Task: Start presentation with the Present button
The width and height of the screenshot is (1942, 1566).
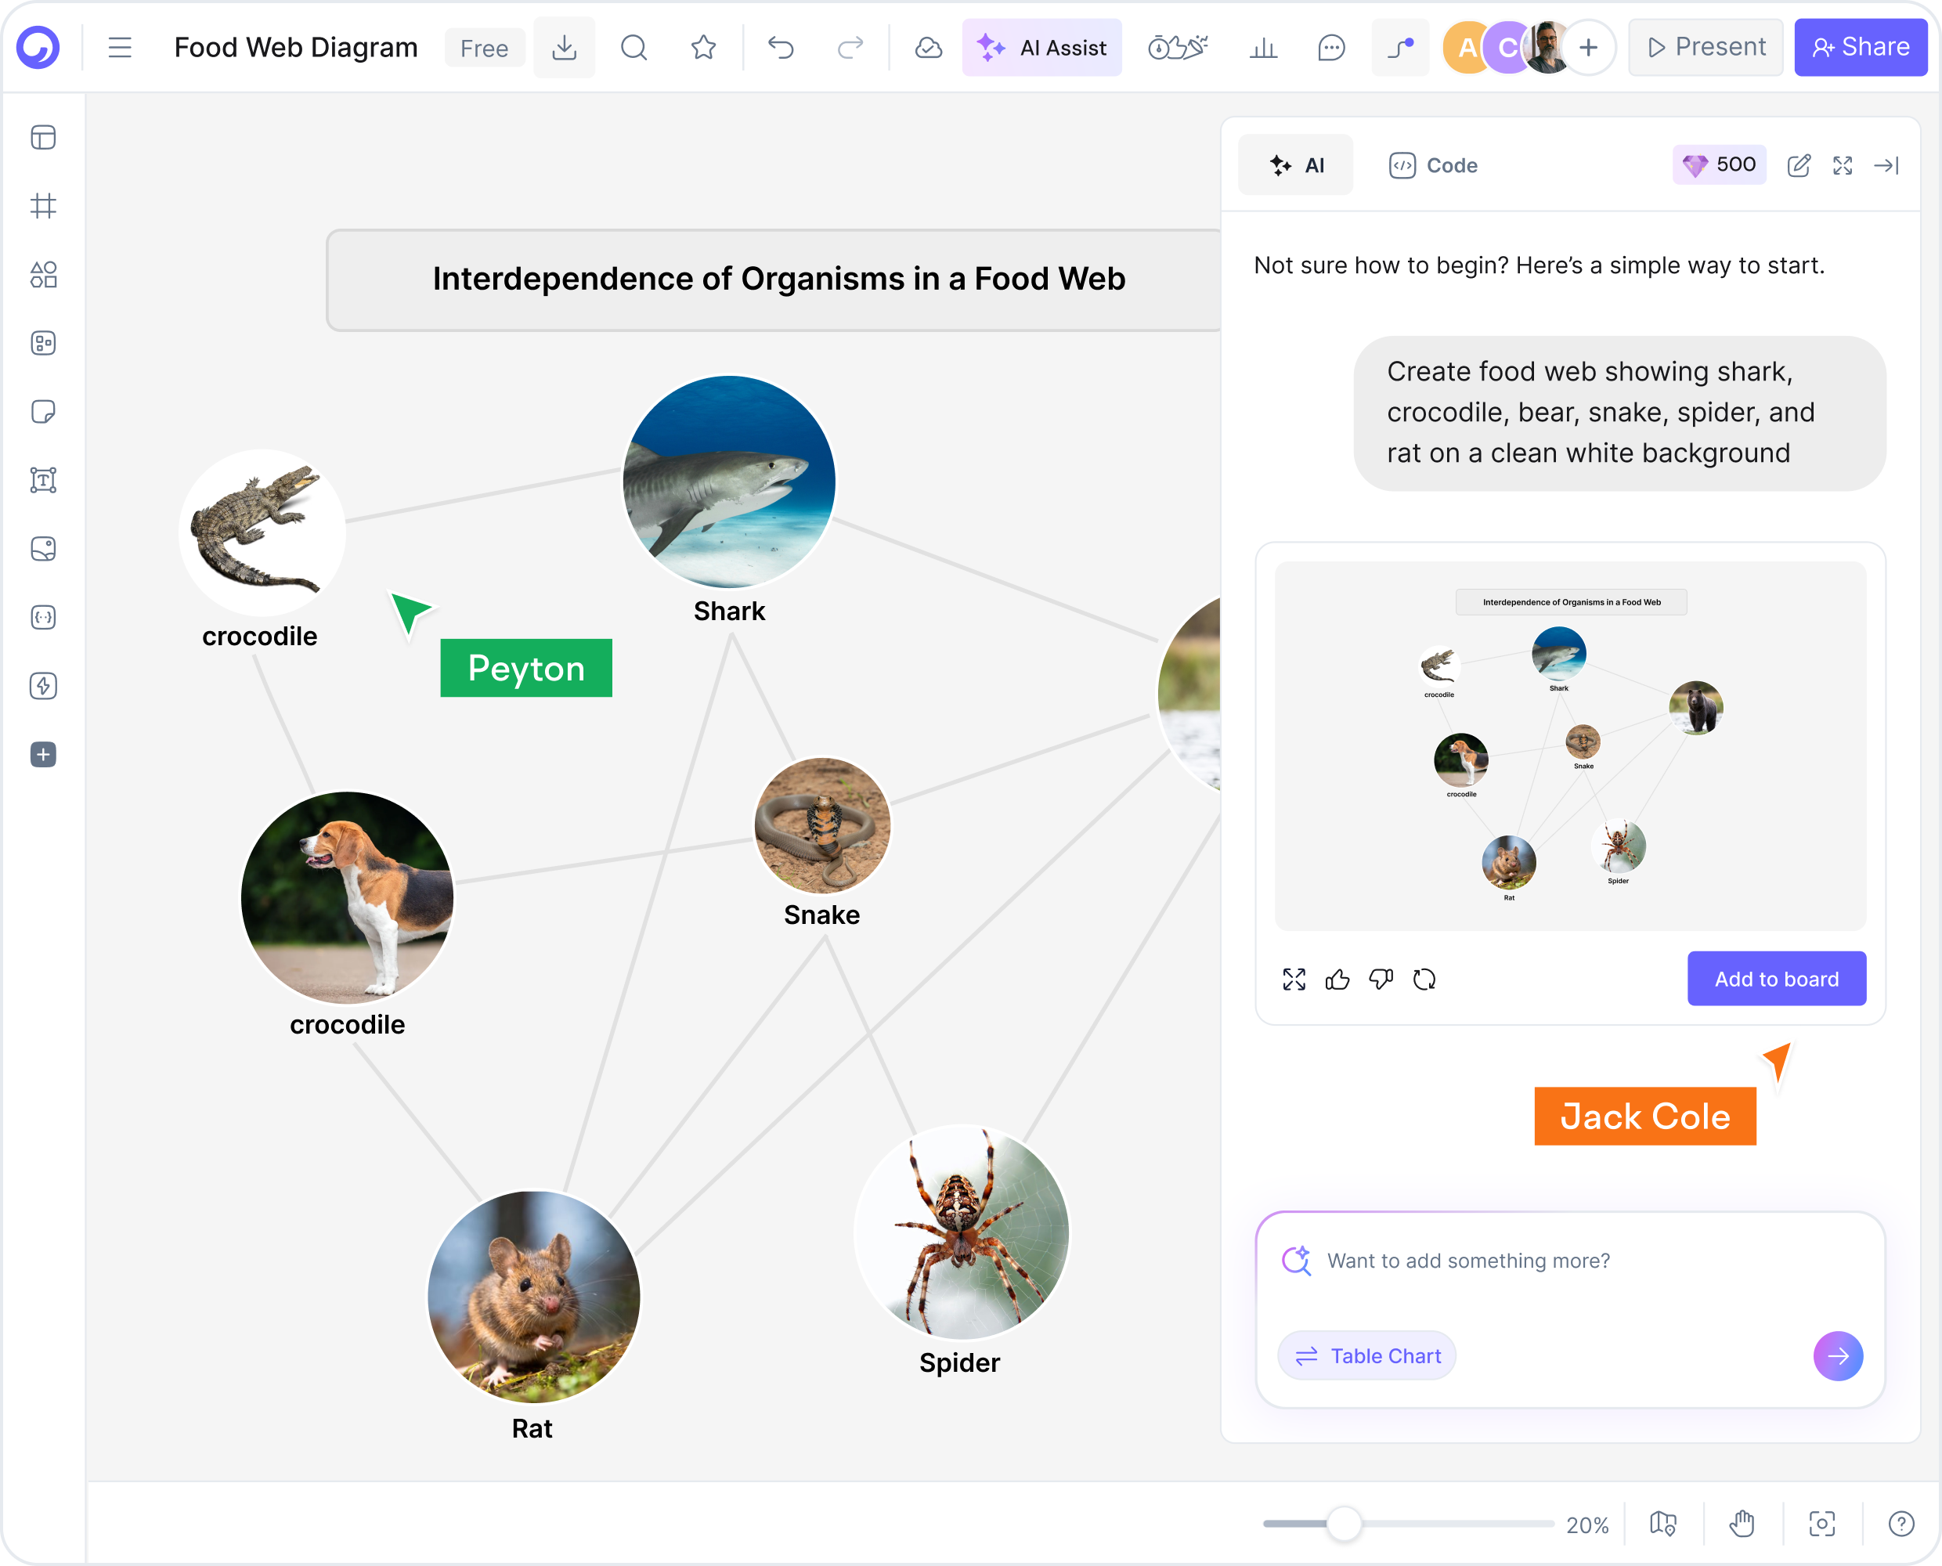Action: 1705,46
